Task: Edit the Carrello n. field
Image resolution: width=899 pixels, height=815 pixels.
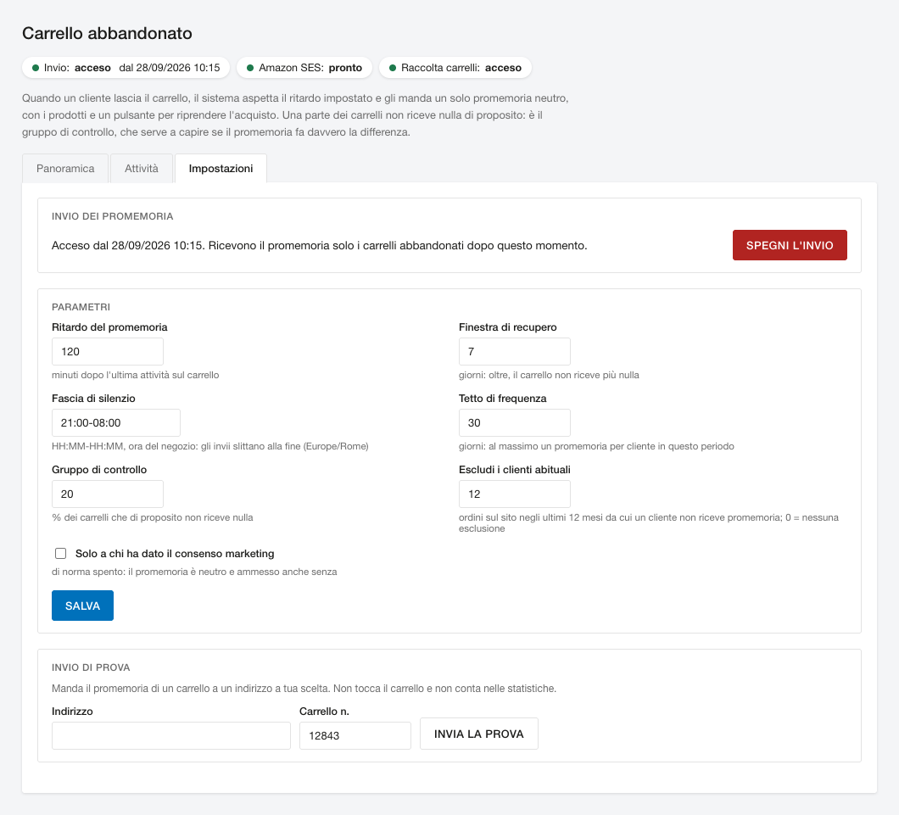Action: [x=355, y=735]
